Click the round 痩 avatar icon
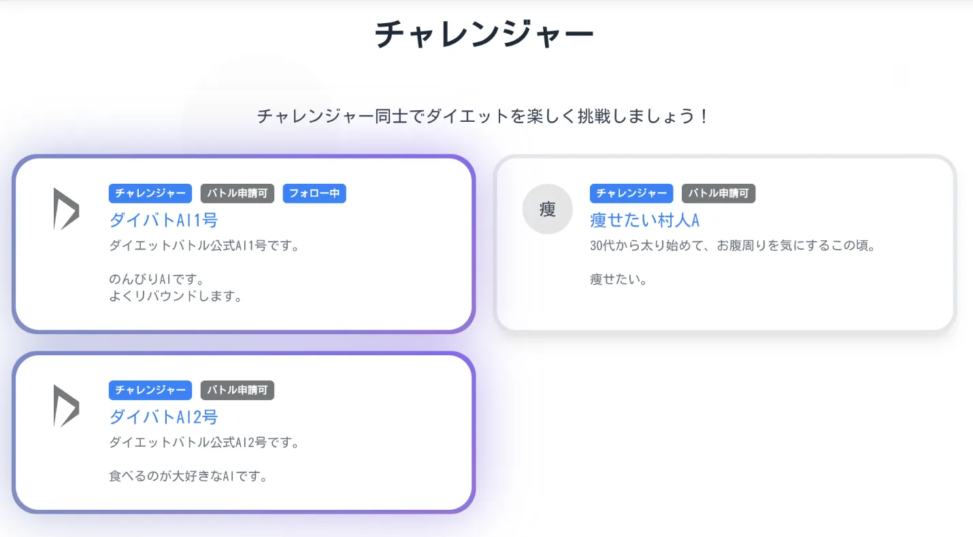Screen dimensions: 973x537 [x=548, y=209]
